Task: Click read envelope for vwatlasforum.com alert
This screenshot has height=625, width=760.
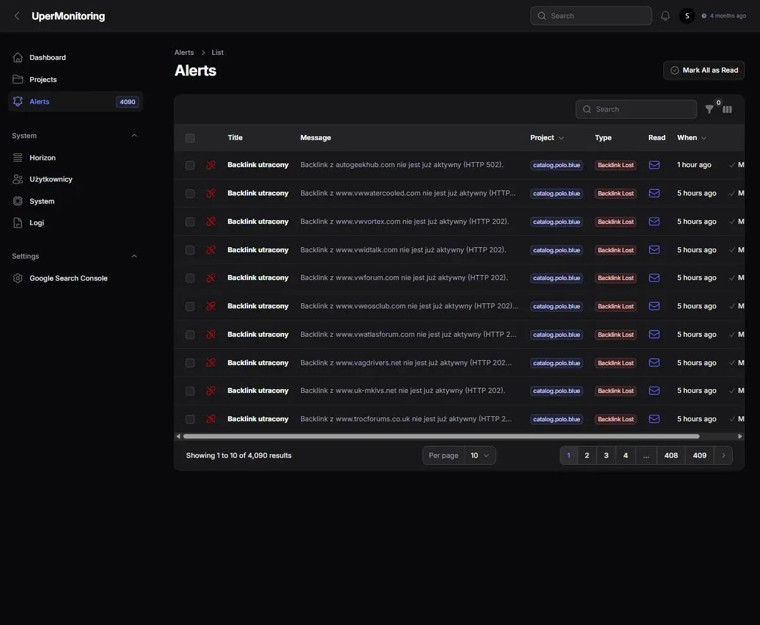Action: pos(654,334)
